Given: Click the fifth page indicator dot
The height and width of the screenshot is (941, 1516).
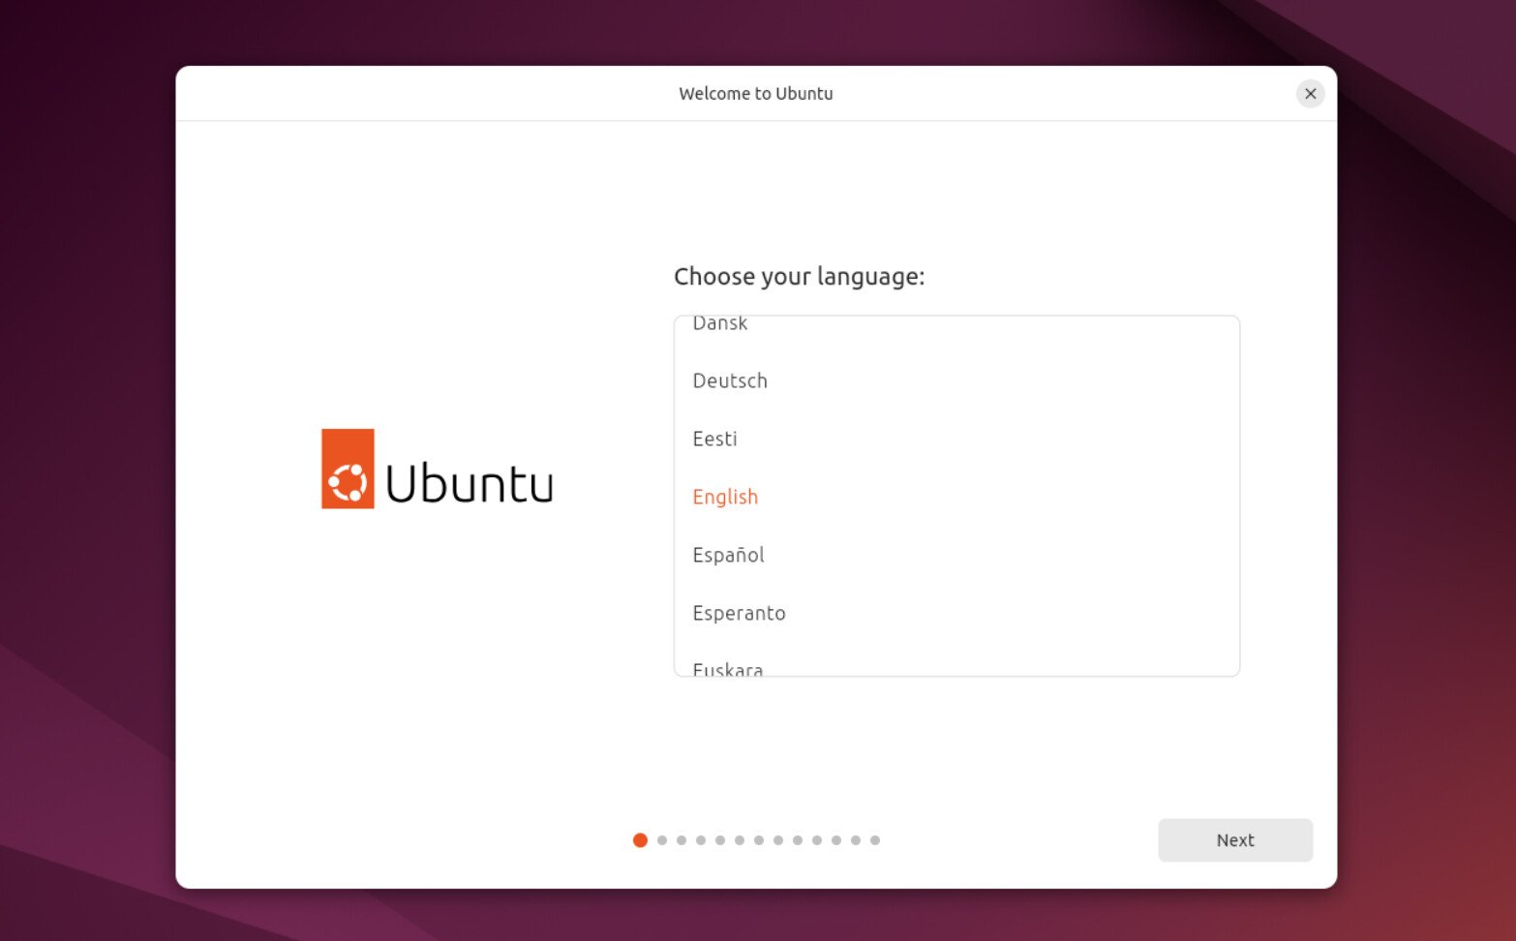Looking at the screenshot, I should tap(720, 840).
